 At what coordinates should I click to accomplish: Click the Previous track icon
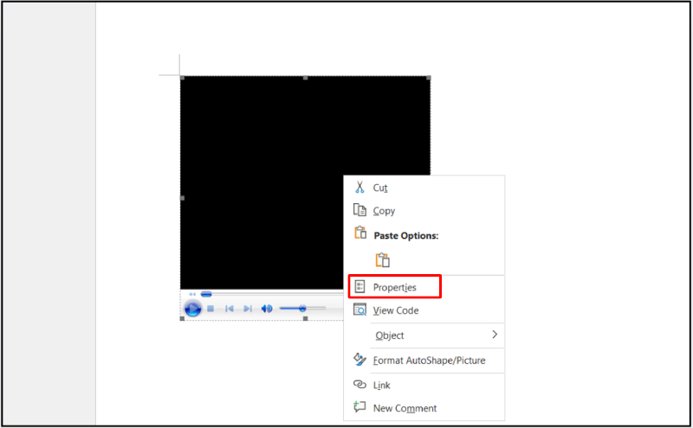[x=230, y=309]
